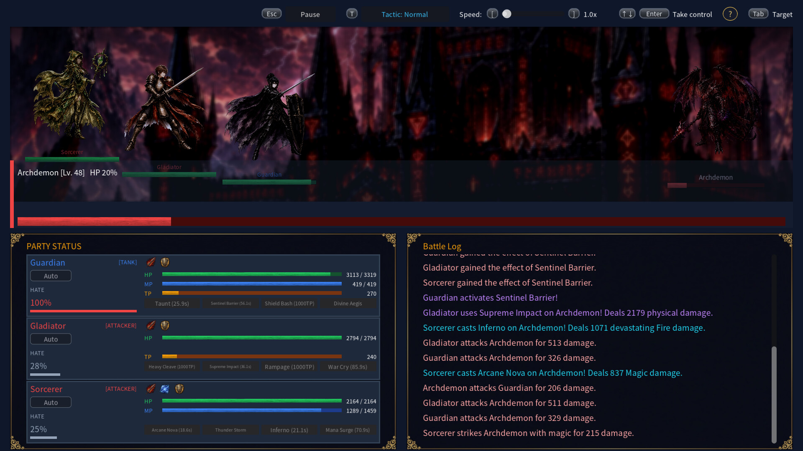Open help with the question mark icon
This screenshot has width=803, height=451.
click(x=730, y=14)
